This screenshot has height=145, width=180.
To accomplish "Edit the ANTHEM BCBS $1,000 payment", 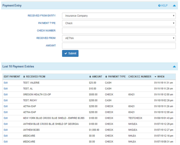I will tap(6, 130).
